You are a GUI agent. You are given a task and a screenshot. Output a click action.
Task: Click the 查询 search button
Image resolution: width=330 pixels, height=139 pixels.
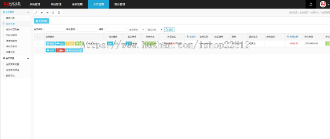point(169,30)
